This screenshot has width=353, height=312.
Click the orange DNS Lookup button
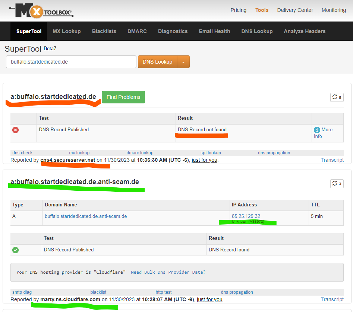pos(157,62)
